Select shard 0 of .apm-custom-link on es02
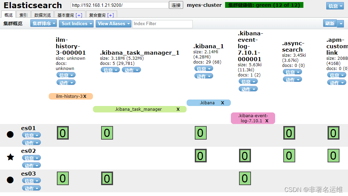Viewport: 348px width, 196px height. coord(334,156)
